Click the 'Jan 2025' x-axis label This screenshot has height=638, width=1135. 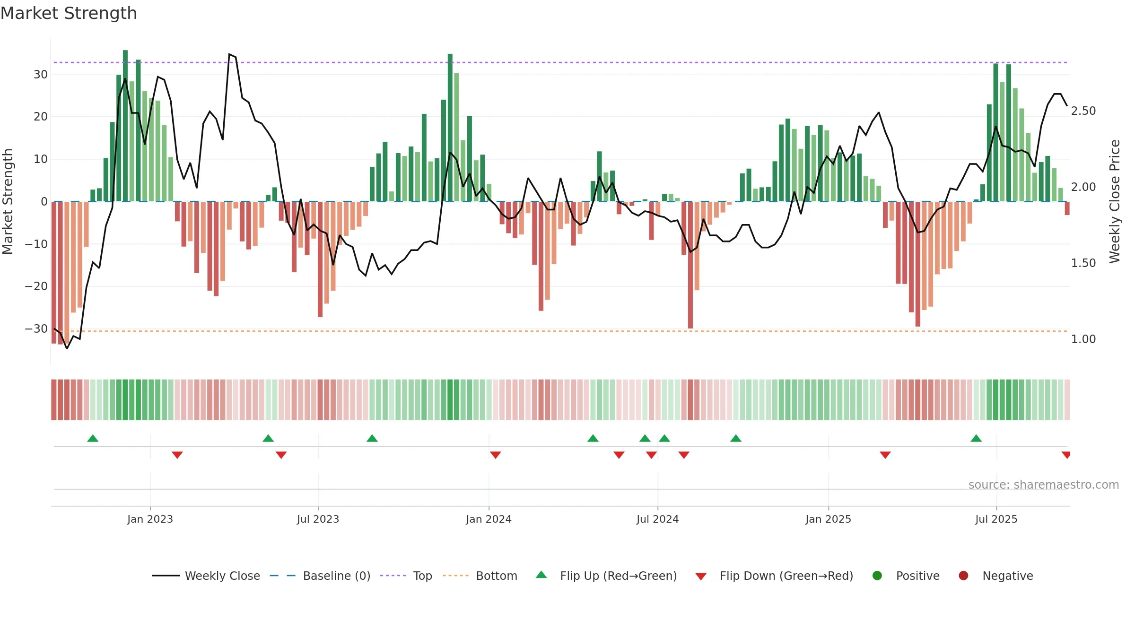[x=828, y=519]
